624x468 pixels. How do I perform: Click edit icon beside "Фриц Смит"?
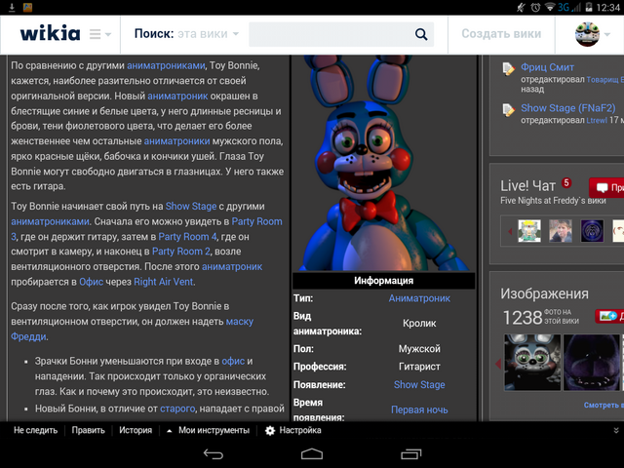pos(508,69)
